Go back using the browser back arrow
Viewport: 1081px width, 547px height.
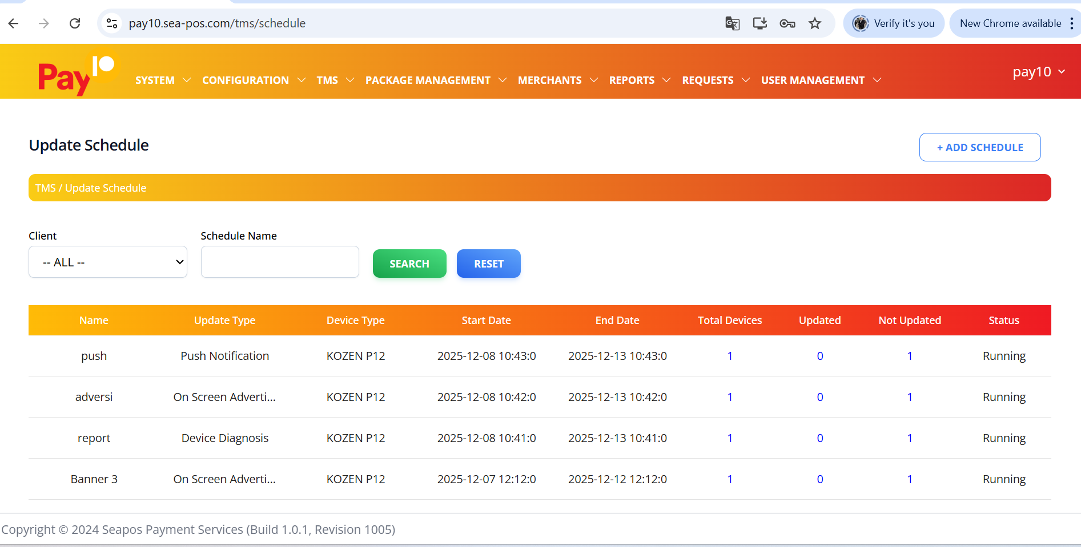(14, 23)
